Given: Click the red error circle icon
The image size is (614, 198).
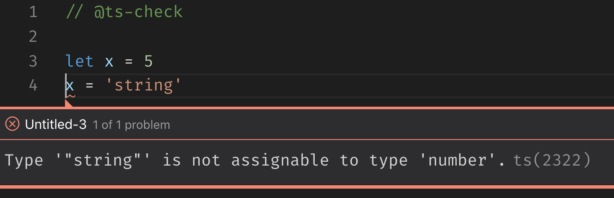Looking at the screenshot, I should pyautogui.click(x=12, y=124).
